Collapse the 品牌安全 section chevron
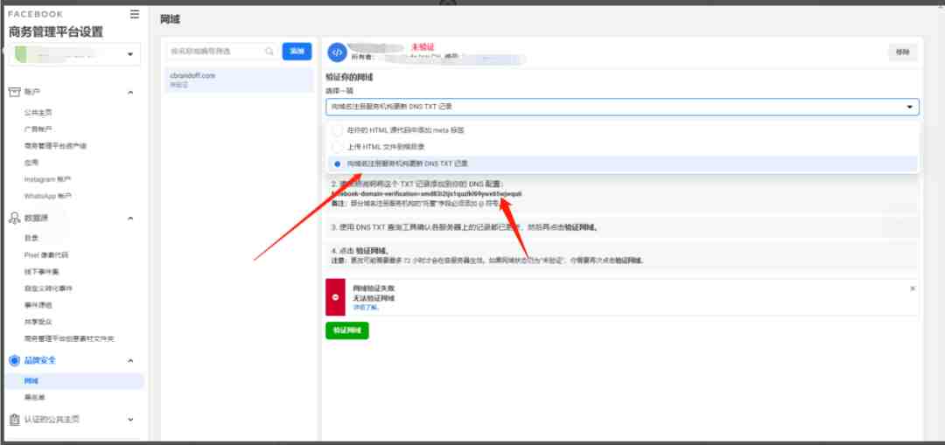The width and height of the screenshot is (945, 445). [x=130, y=360]
